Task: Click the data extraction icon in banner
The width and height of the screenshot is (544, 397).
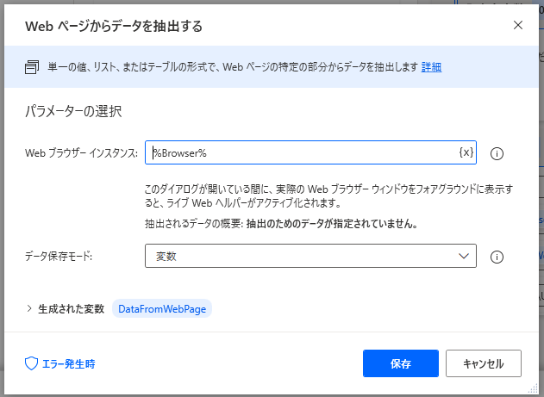Action: 32,67
